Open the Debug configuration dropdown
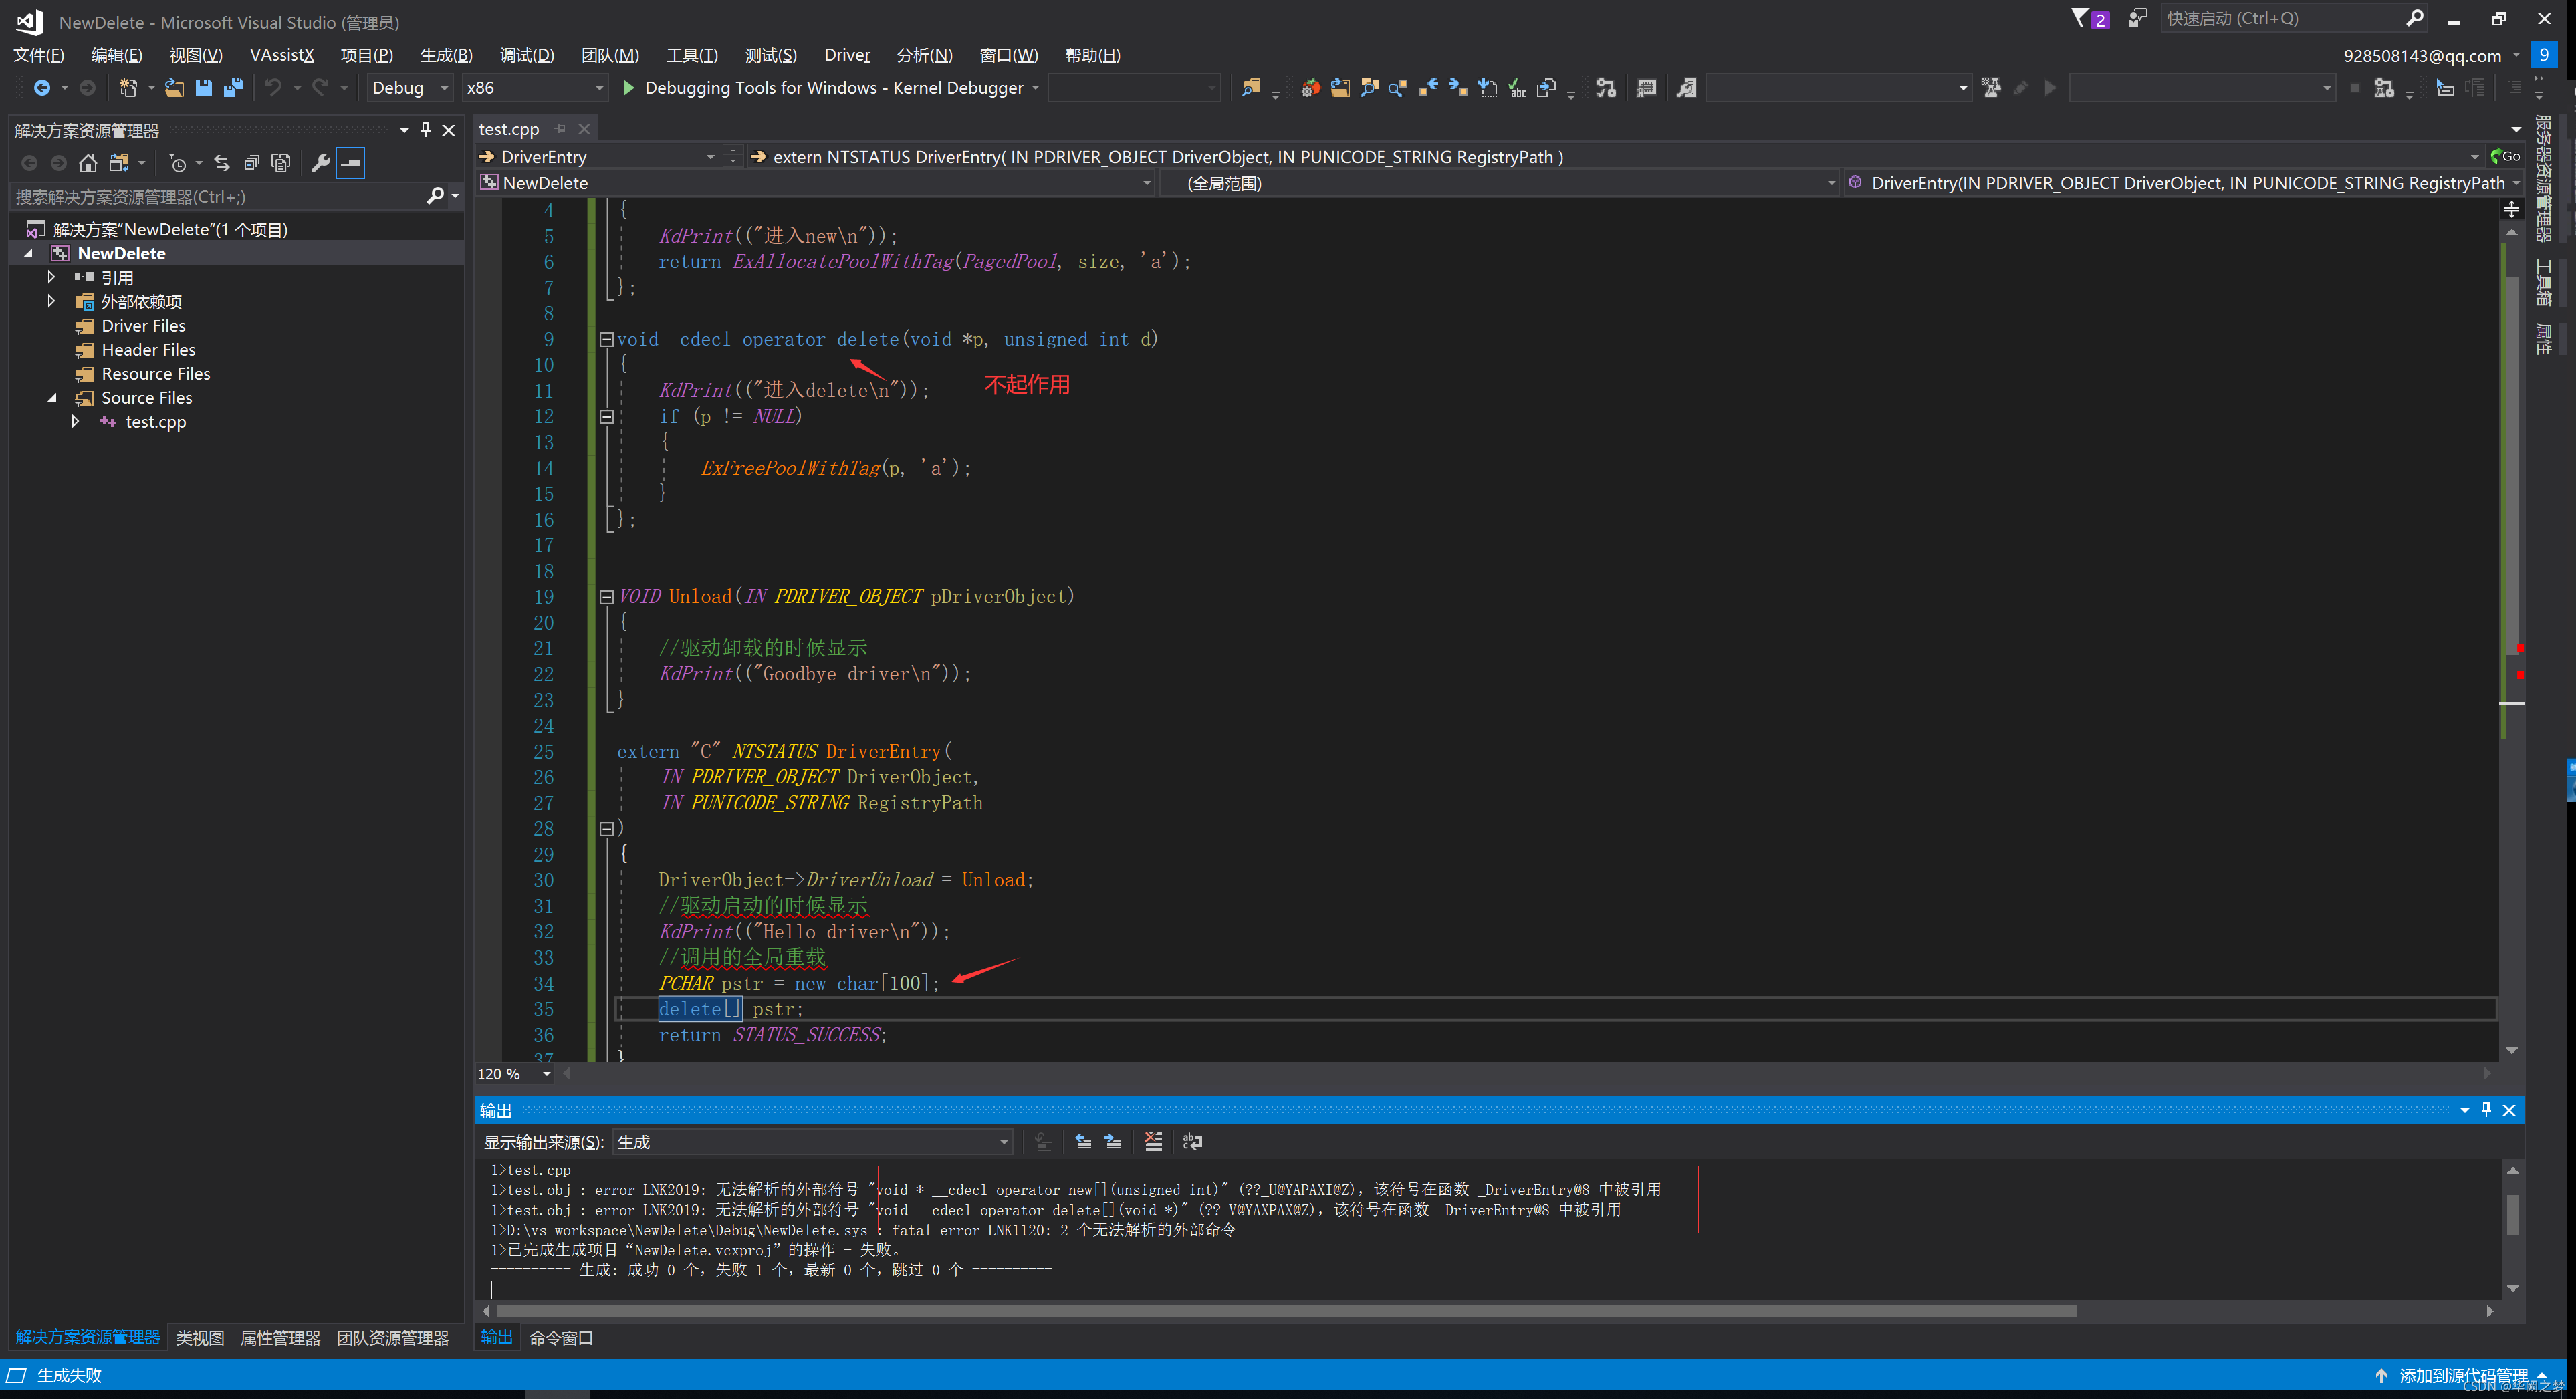Image resolution: width=2576 pixels, height=1399 pixels. 410,88
